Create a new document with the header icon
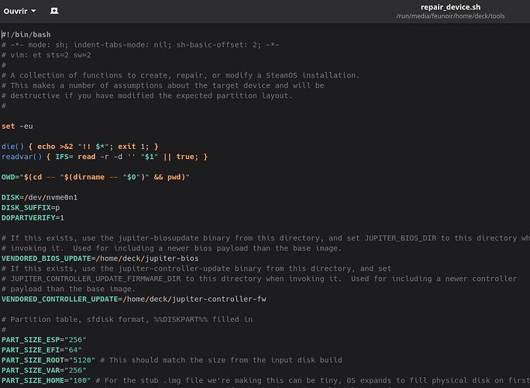This screenshot has height=388, width=530. (x=53, y=12)
